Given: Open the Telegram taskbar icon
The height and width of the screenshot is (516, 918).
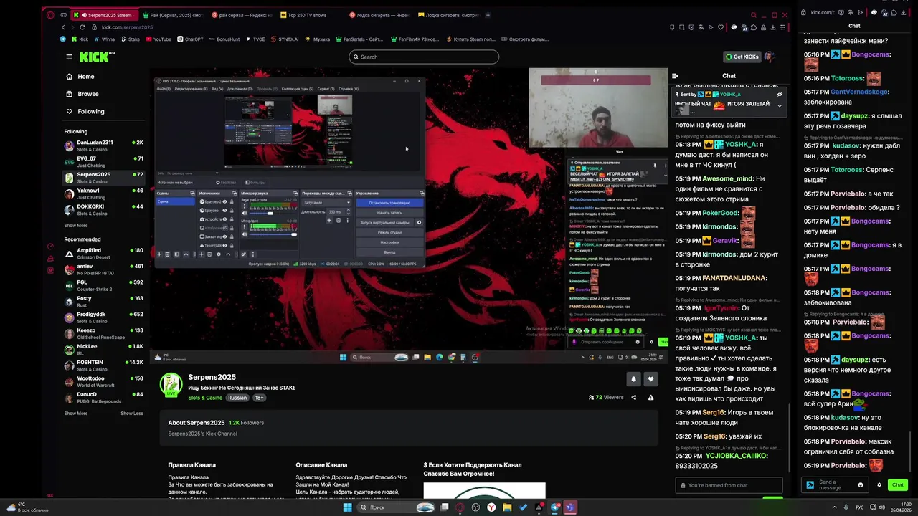Looking at the screenshot, I should [554, 507].
